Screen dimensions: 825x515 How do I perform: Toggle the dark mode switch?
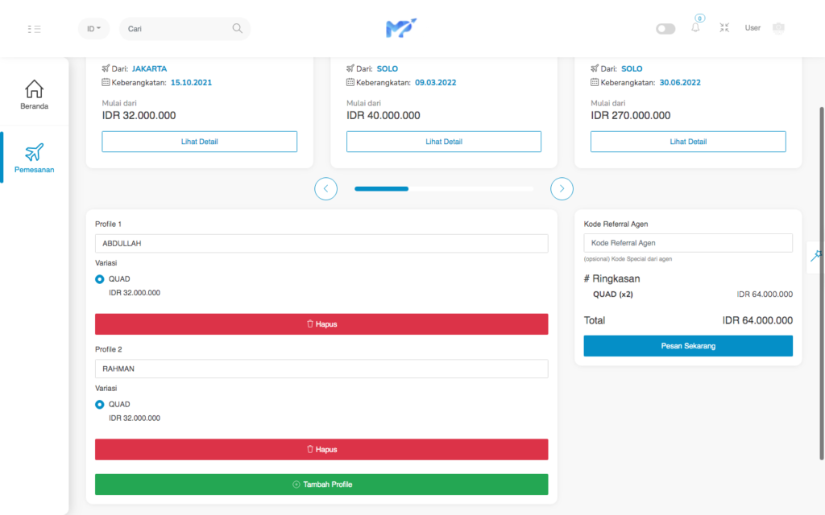pyautogui.click(x=665, y=29)
